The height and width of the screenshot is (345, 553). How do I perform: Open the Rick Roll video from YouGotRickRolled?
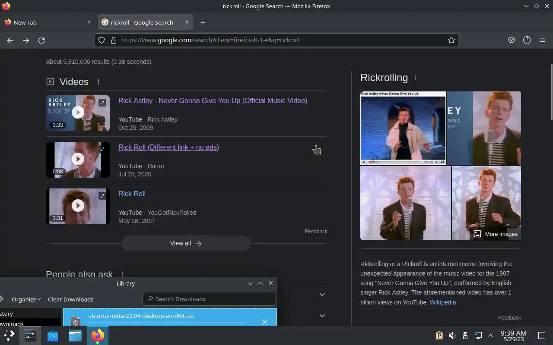click(132, 194)
